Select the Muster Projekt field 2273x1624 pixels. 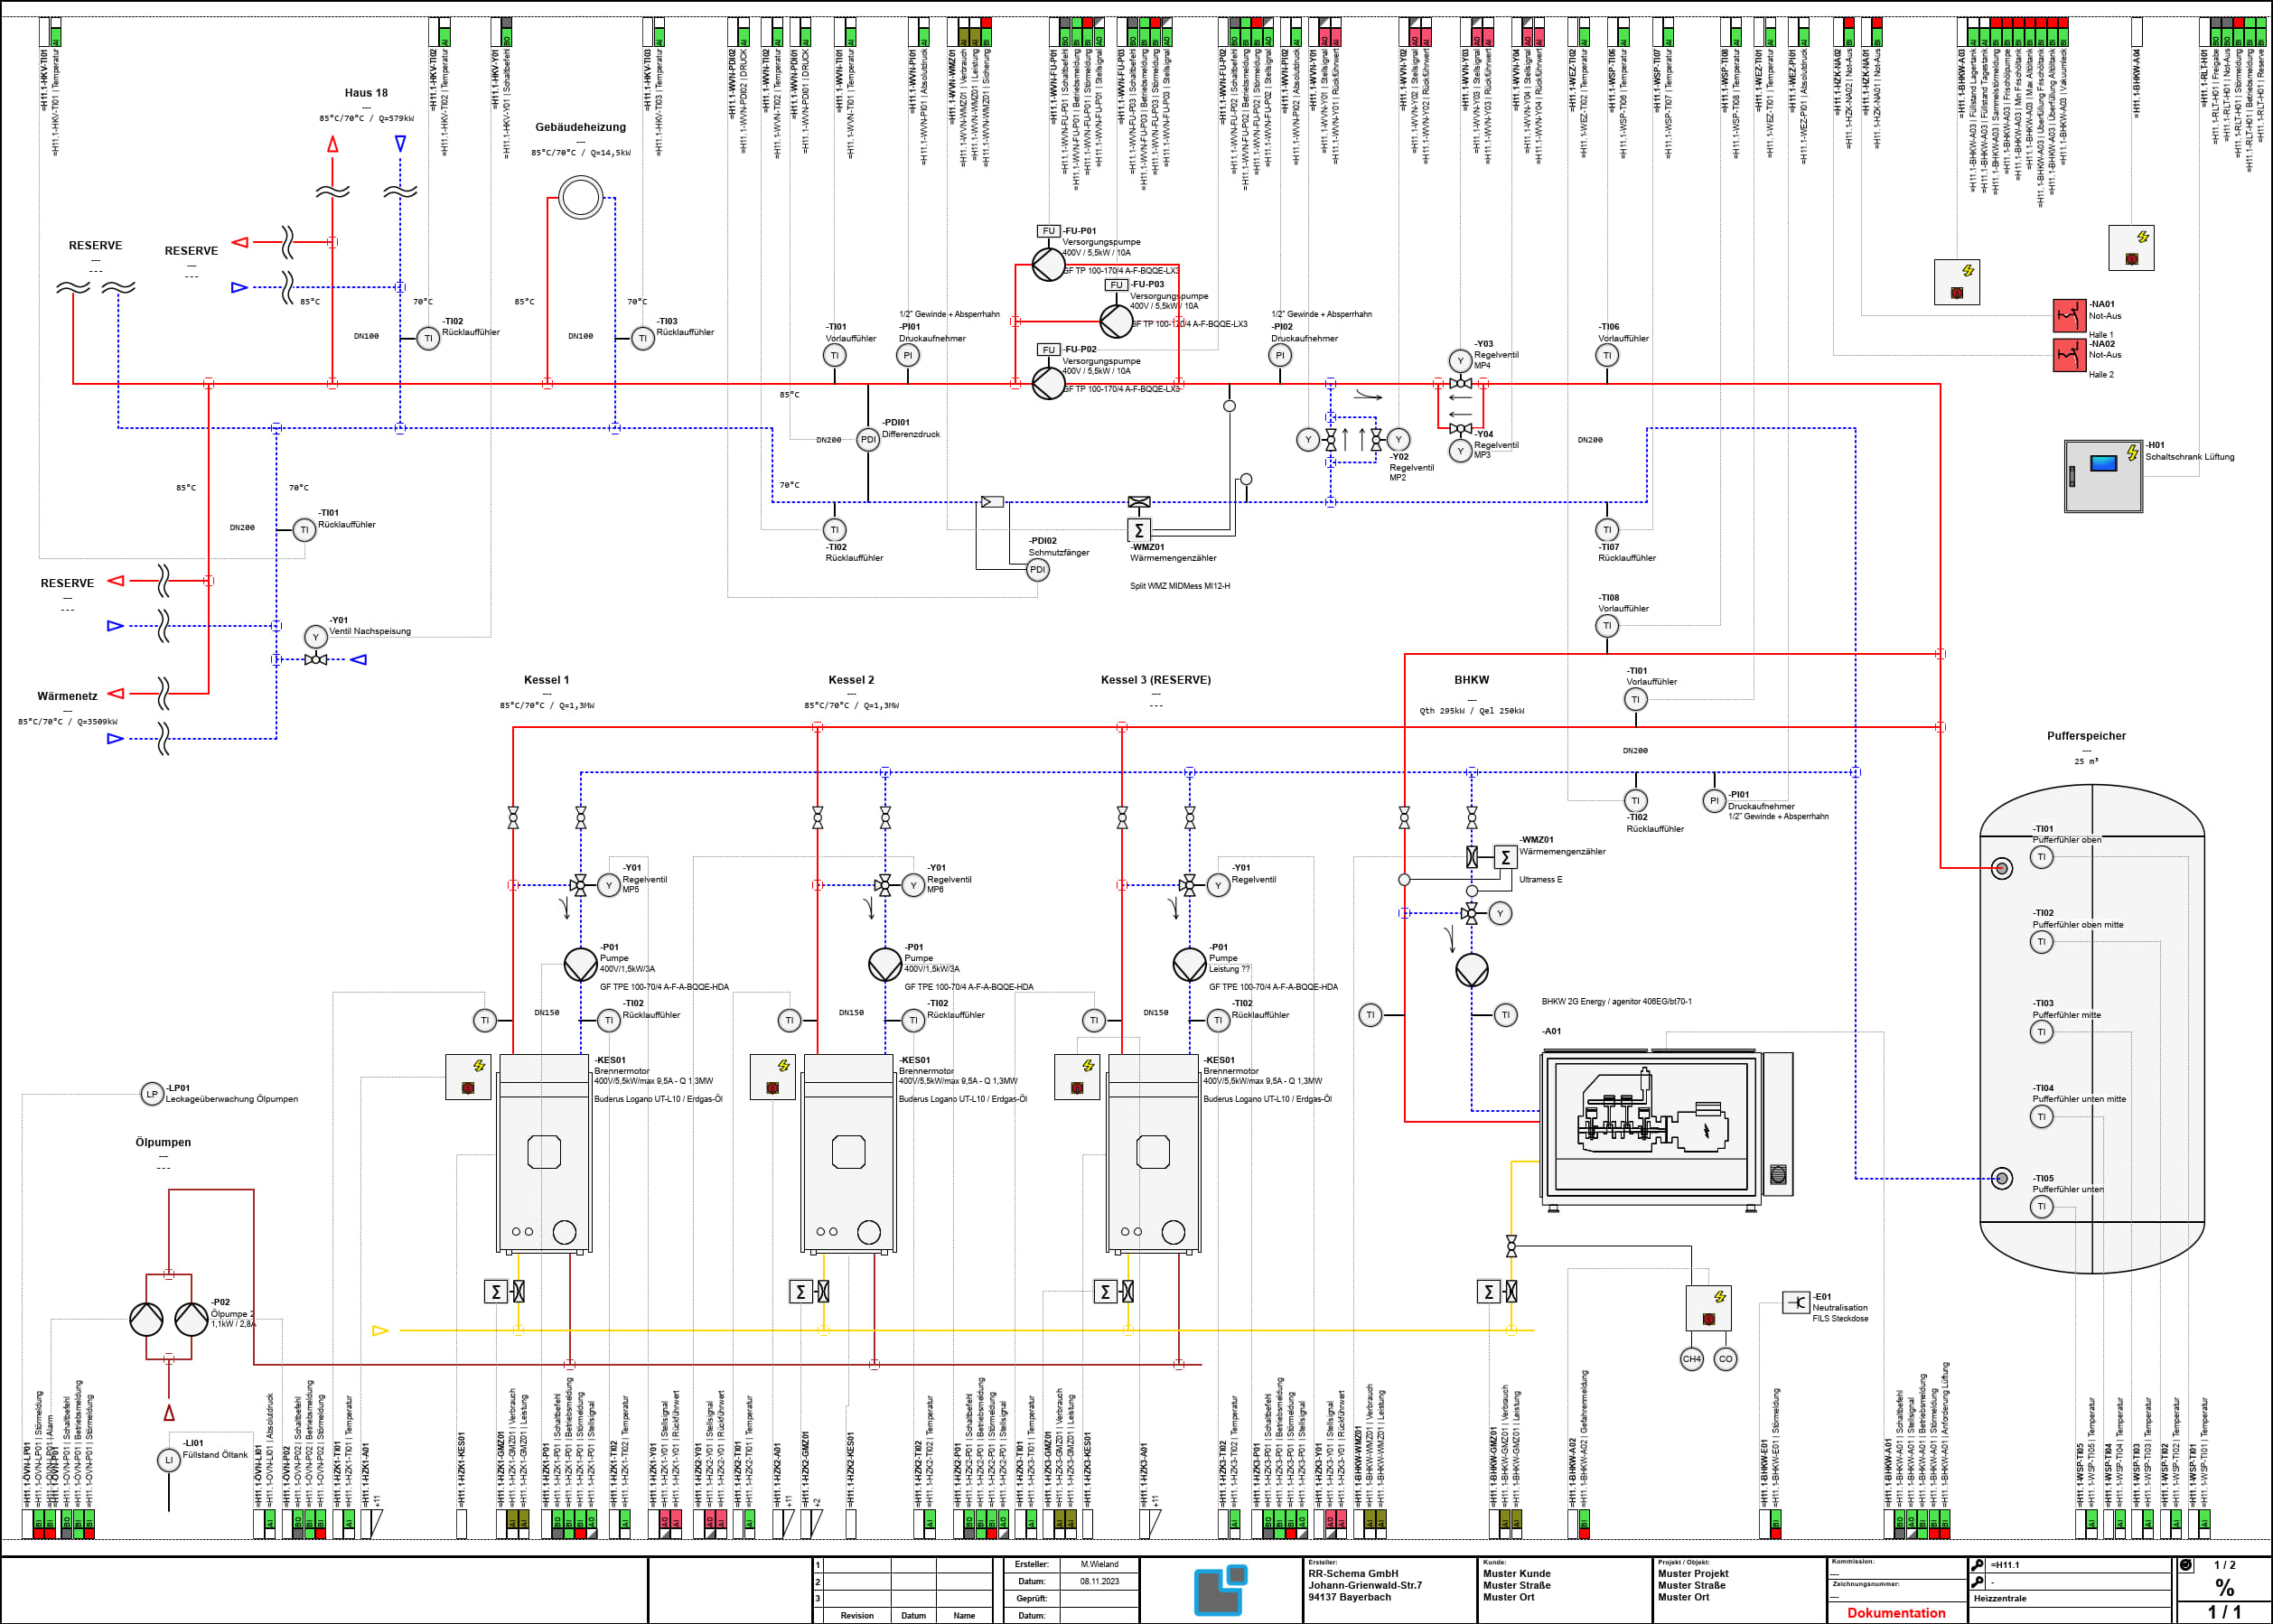coord(1693,1574)
